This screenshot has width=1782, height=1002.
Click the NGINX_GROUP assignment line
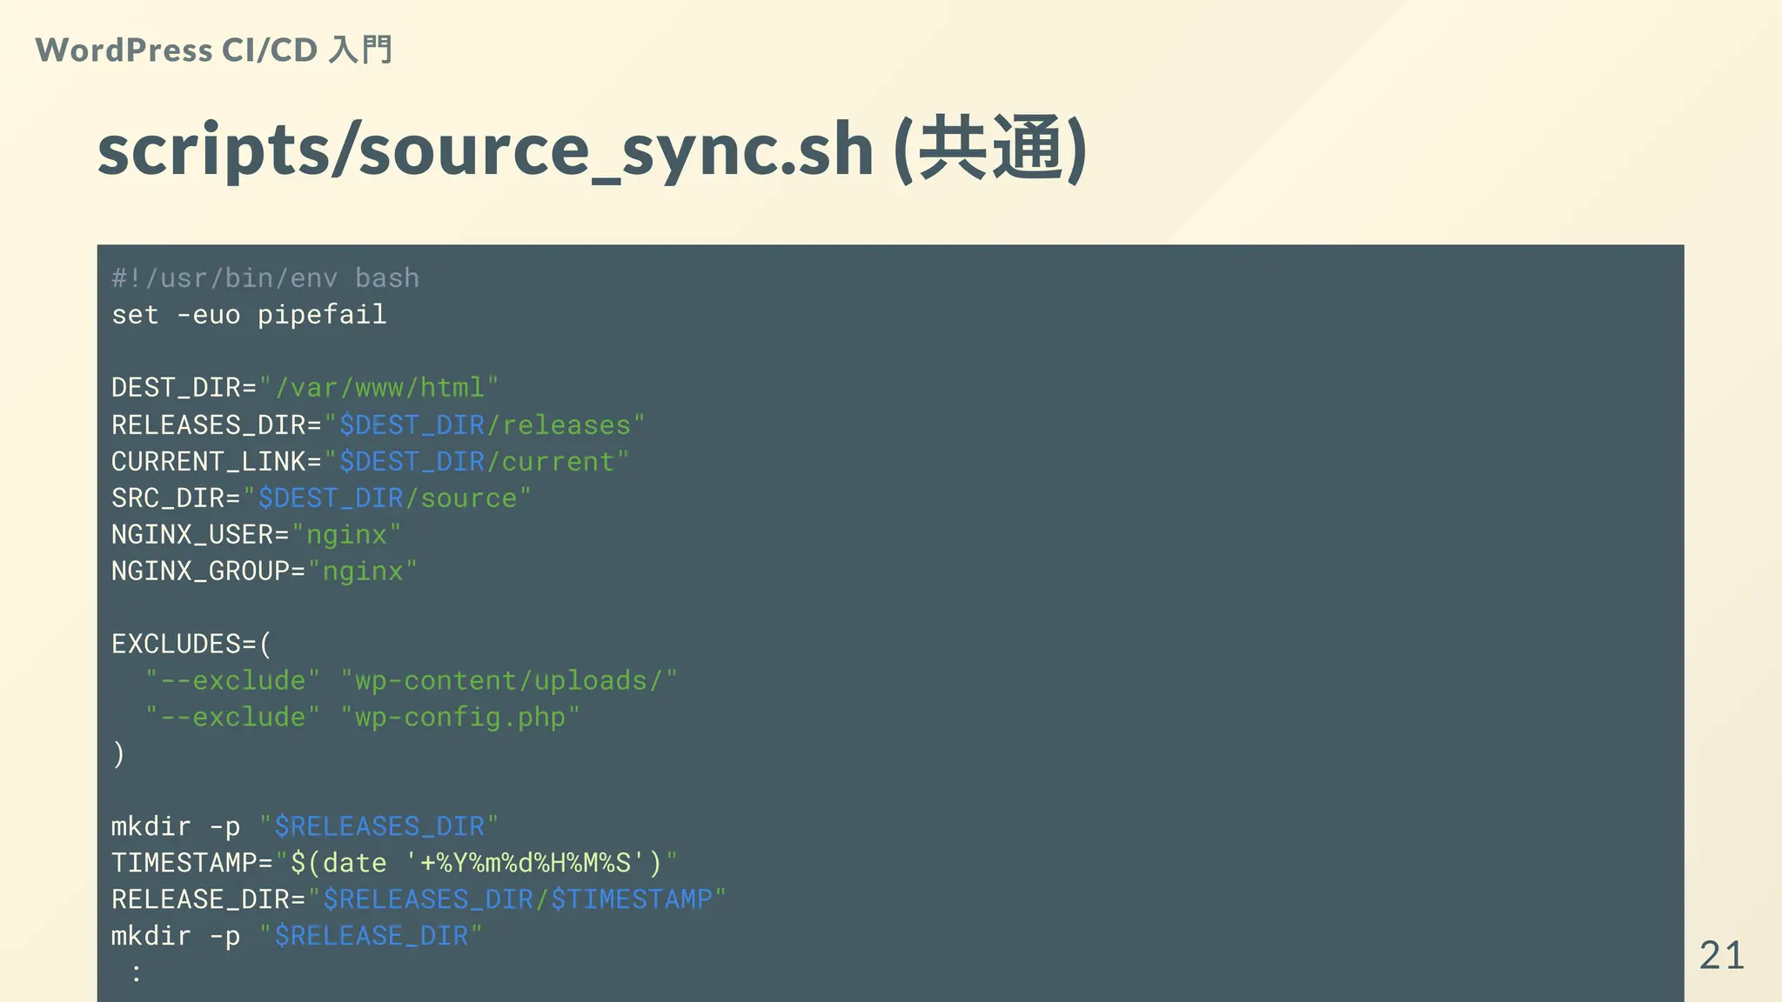[265, 571]
